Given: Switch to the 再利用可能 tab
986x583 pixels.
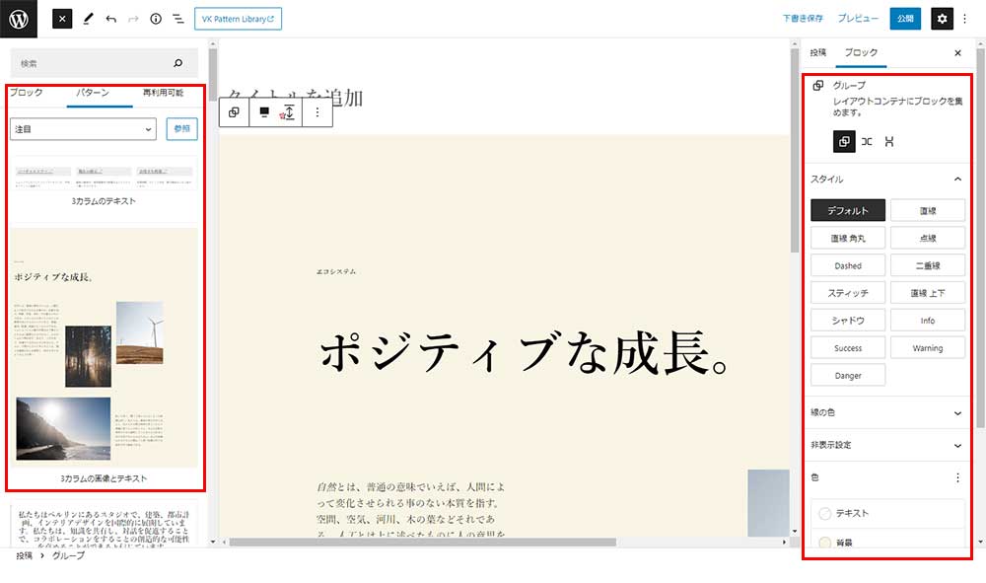Looking at the screenshot, I should coord(163,92).
